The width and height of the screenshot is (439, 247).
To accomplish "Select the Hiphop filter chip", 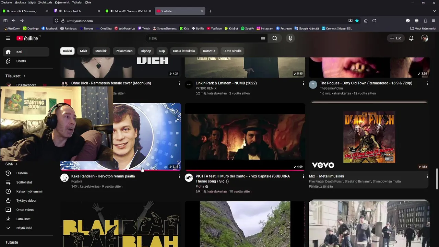I will (x=146, y=51).
